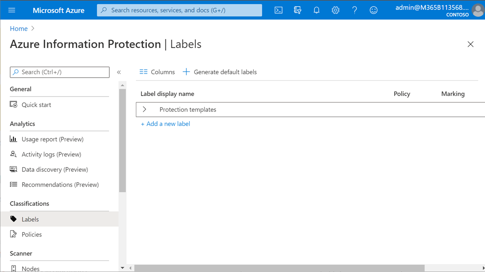Open the portal hamburger menu
485x272 pixels.
(12, 10)
